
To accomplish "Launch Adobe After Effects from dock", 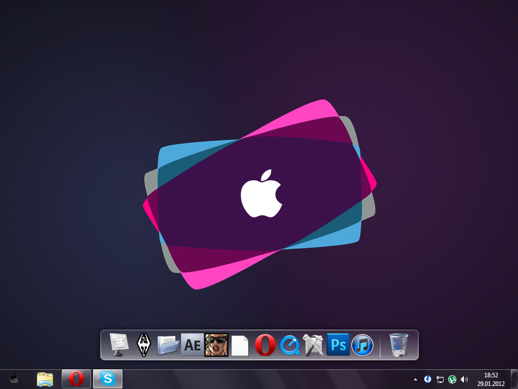I will (192, 344).
